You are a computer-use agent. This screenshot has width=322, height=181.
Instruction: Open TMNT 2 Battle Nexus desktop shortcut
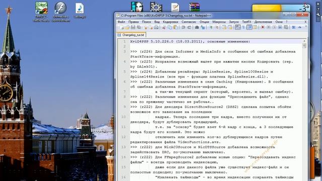click(41, 12)
